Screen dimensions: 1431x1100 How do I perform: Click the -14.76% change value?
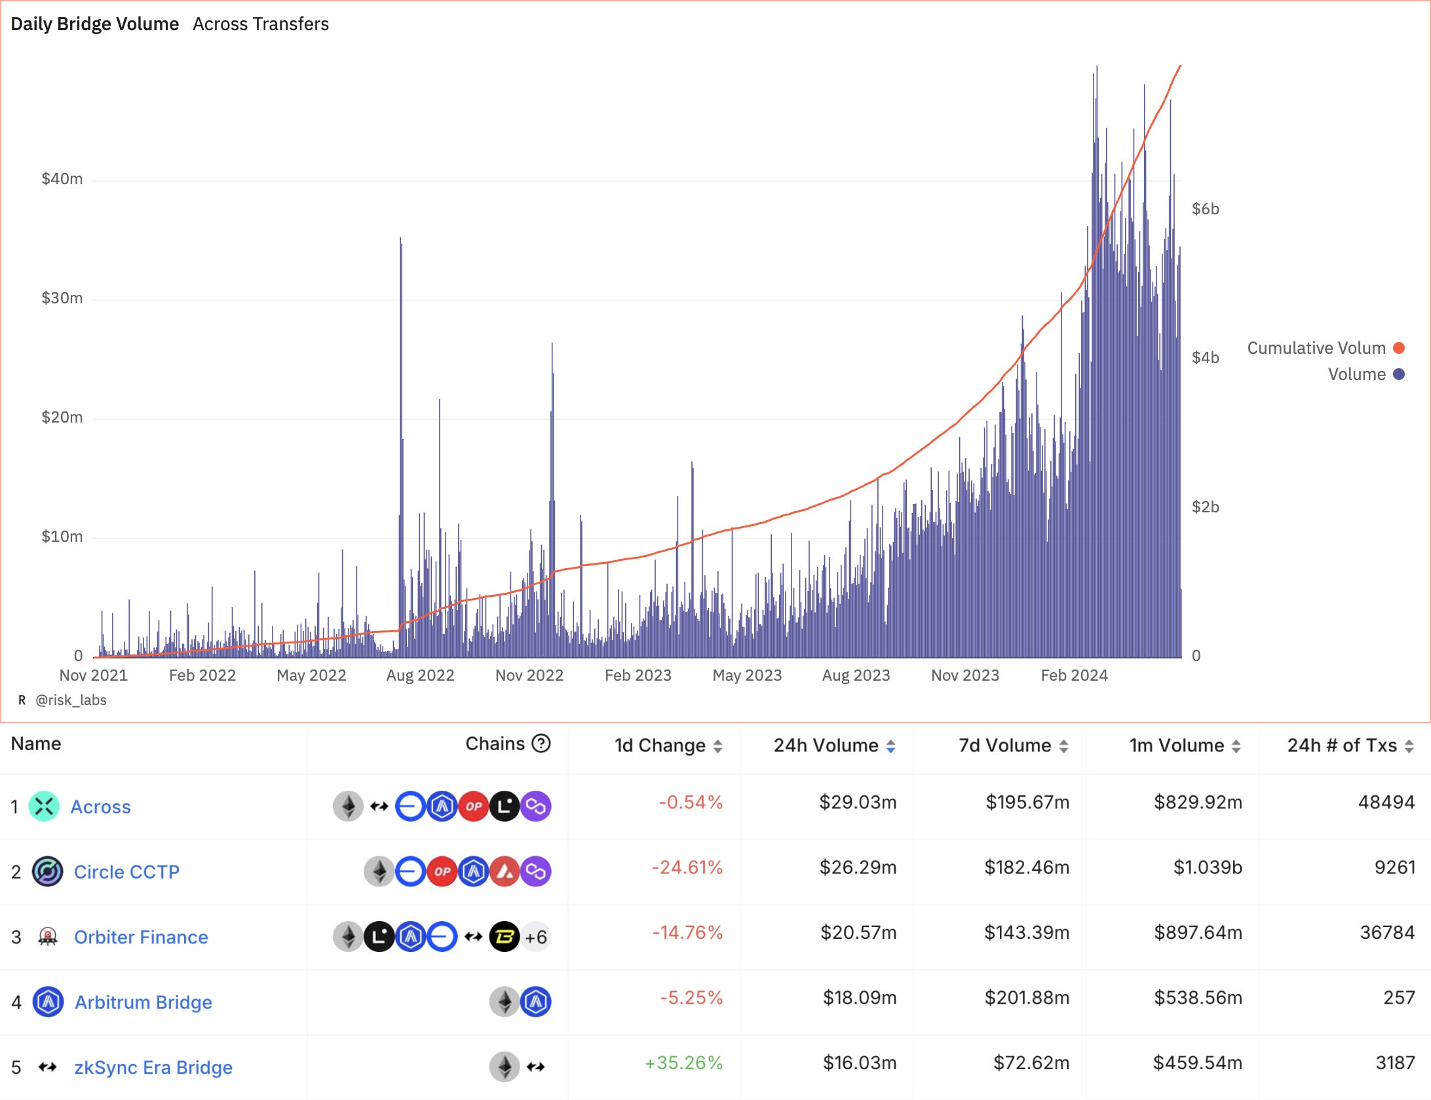(x=687, y=932)
